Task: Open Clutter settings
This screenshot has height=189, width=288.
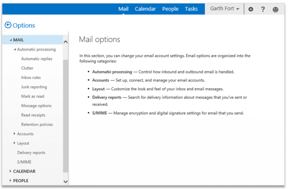Action: click(x=27, y=68)
